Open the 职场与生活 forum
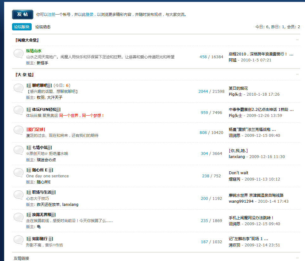This screenshot has height=261, width=305. [41, 192]
